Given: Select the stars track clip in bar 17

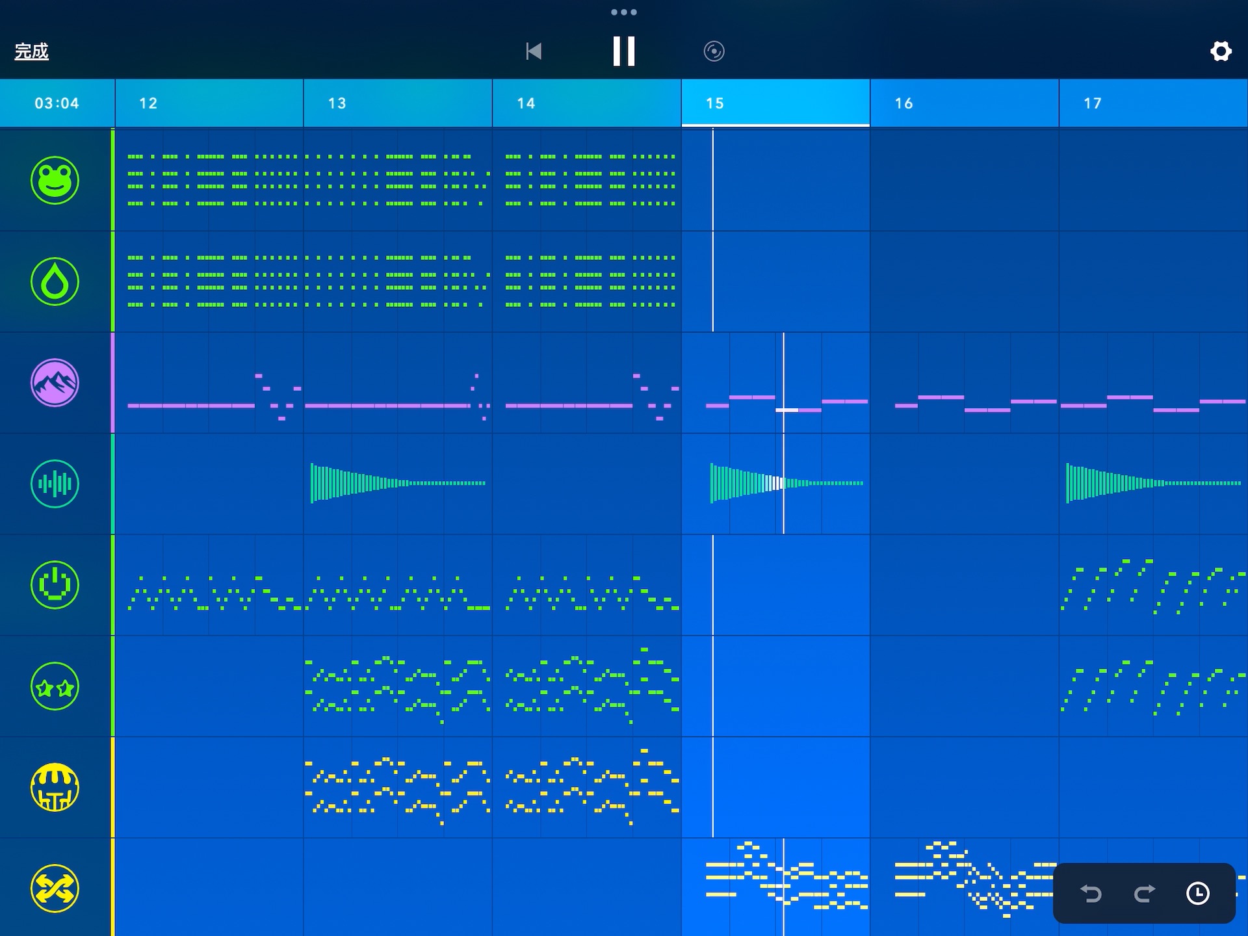Looking at the screenshot, I should [1154, 686].
